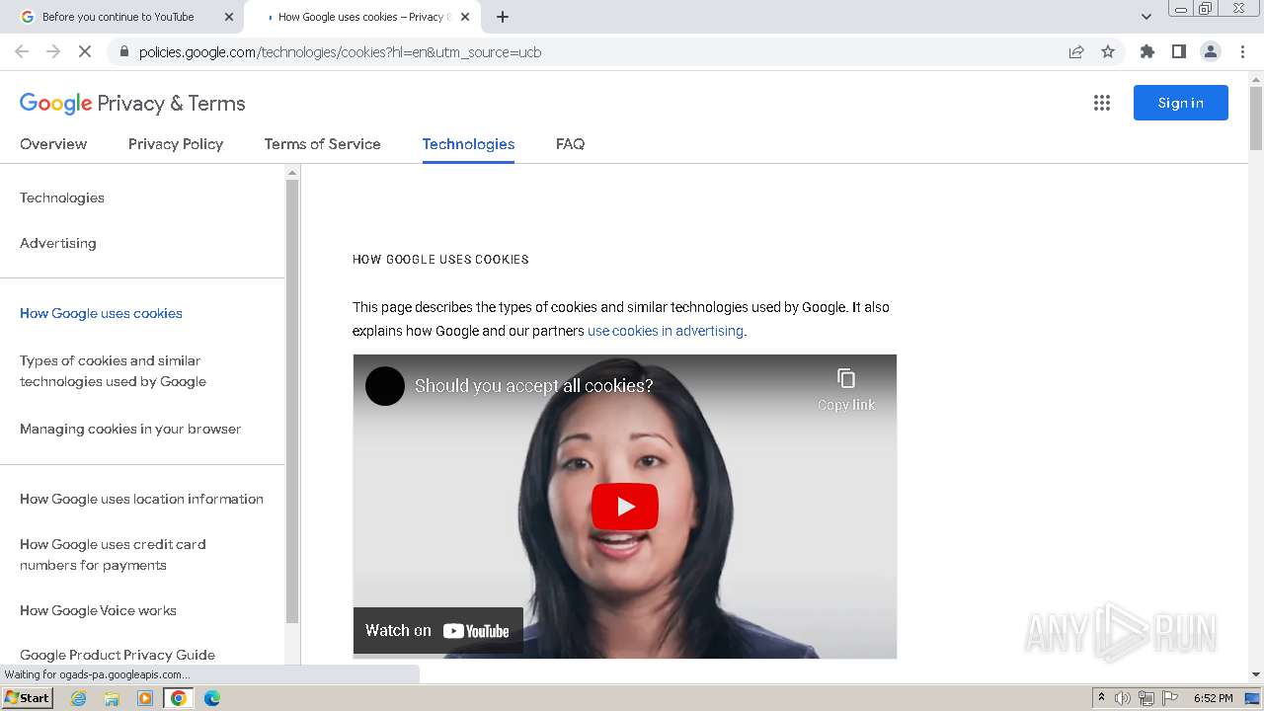Open the Overview tab
The height and width of the screenshot is (711, 1264).
click(53, 144)
